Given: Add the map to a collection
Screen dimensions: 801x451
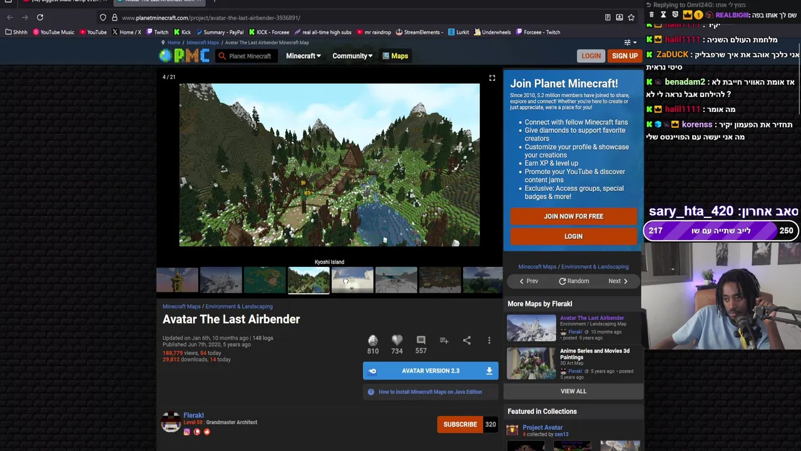Looking at the screenshot, I should pos(444,340).
